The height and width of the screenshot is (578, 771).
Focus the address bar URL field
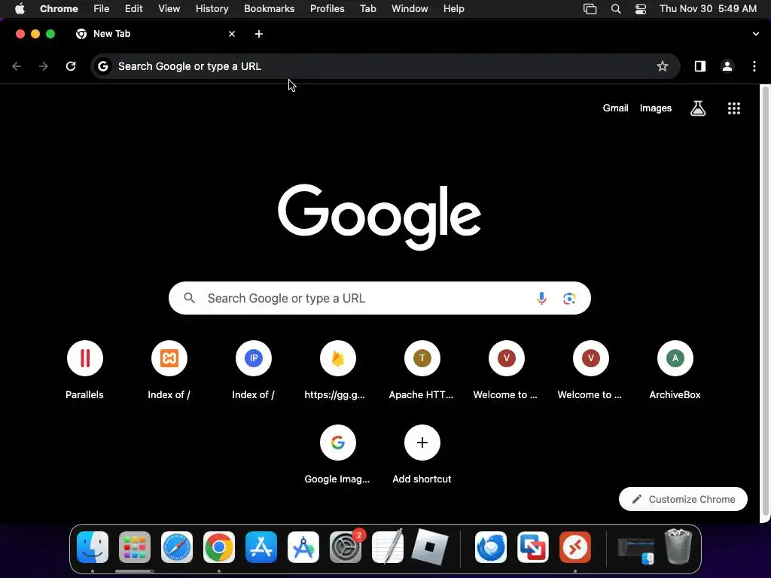click(385, 66)
